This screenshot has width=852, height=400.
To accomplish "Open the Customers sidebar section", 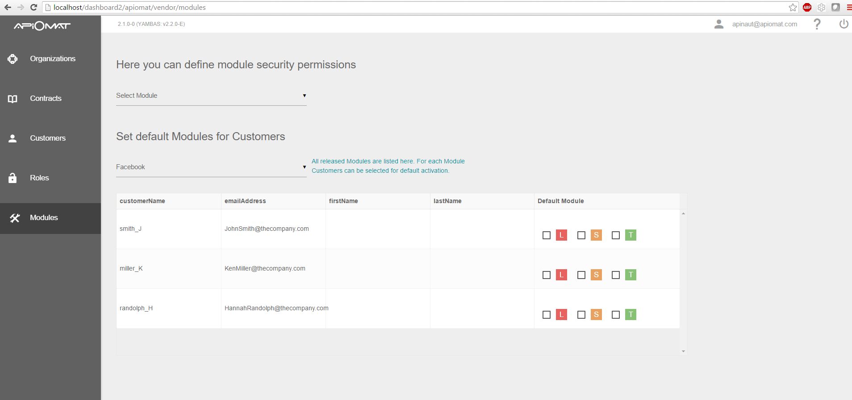I will tap(47, 138).
